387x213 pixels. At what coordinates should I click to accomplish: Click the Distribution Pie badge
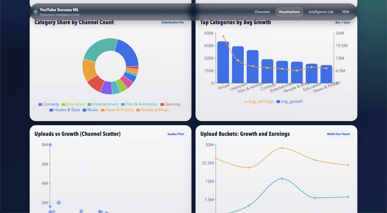(x=173, y=22)
